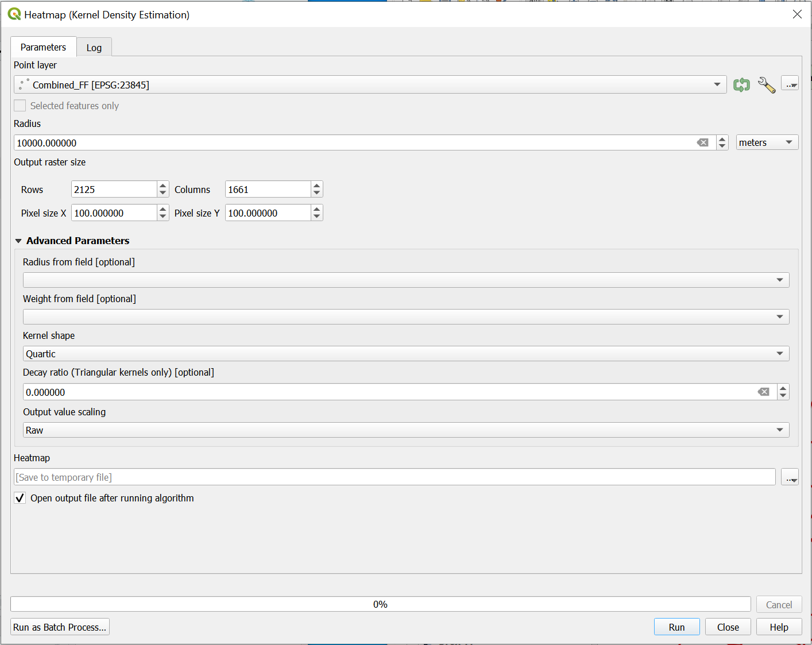
Task: Open the Point layer dropdown
Action: [370, 85]
